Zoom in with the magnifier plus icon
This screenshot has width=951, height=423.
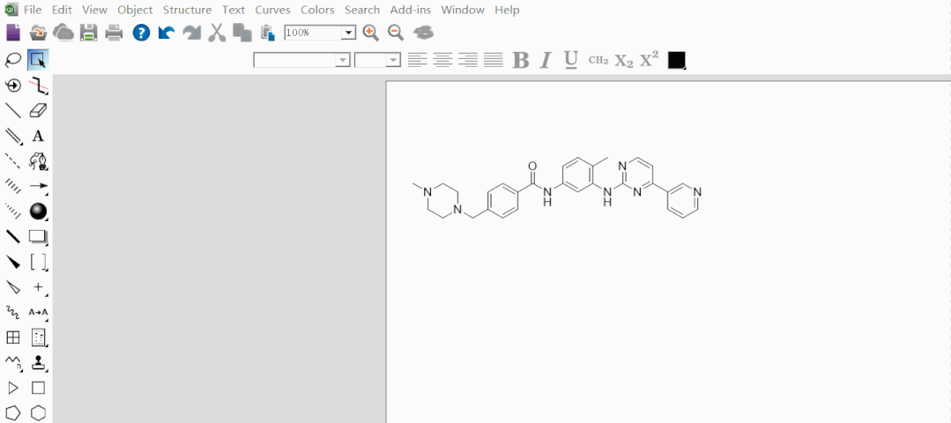tap(370, 32)
